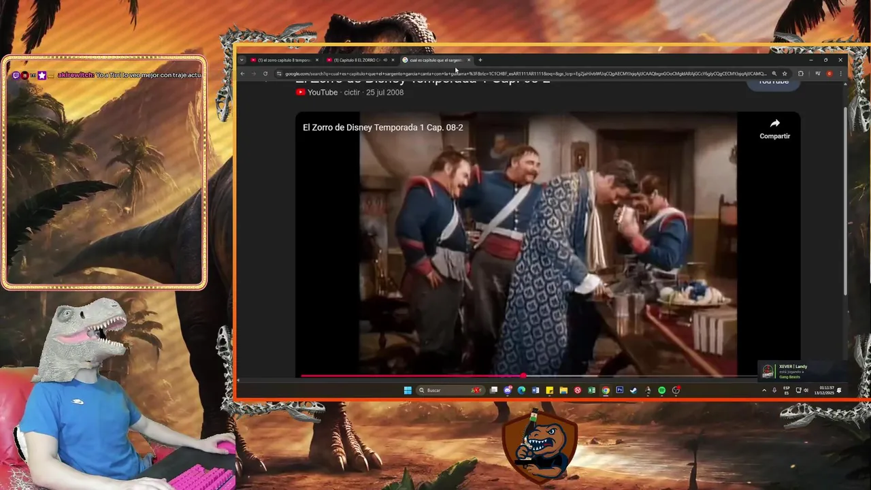
Task: Go back in the Chrome browser
Action: pos(242,73)
